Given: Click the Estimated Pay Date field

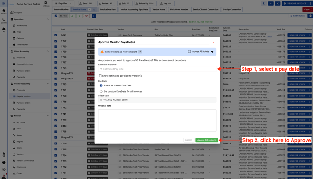Looking at the screenshot, I should click(157, 69).
